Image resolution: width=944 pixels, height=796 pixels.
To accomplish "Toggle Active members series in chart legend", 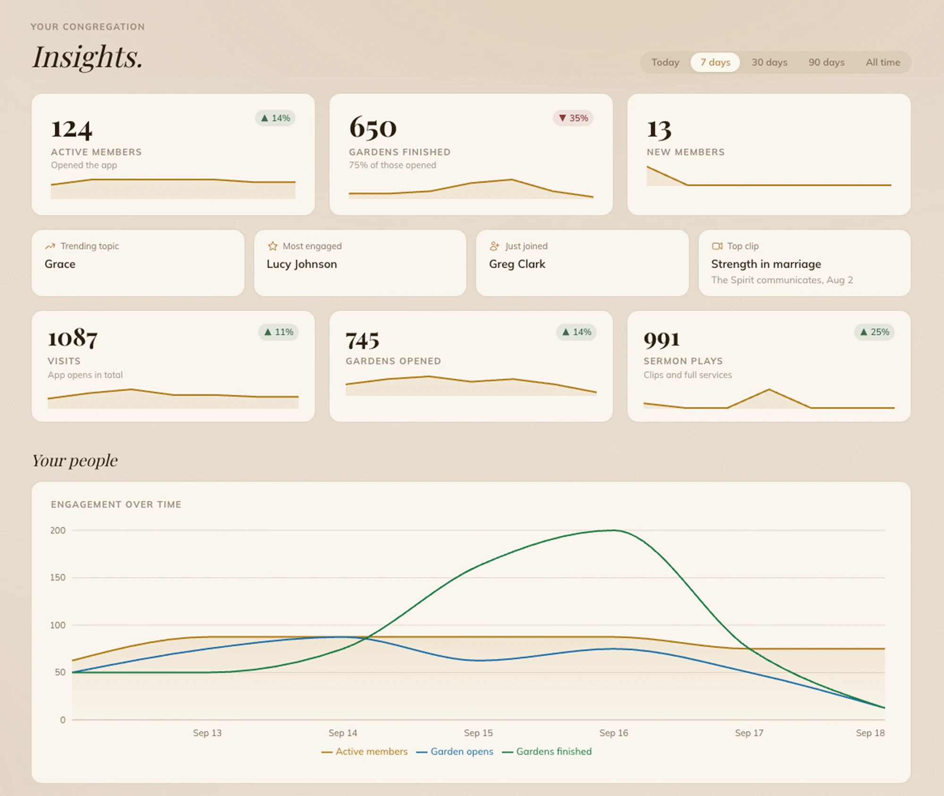I will pyautogui.click(x=364, y=751).
